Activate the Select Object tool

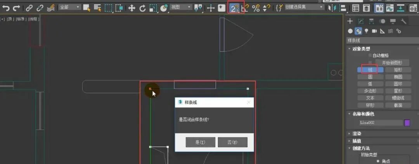86,8
